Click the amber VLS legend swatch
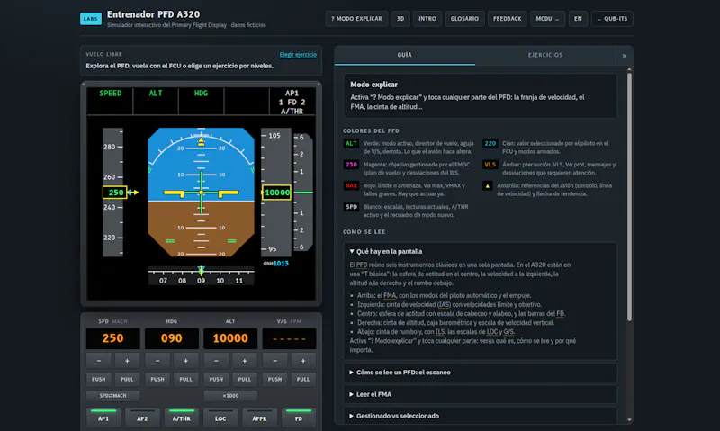 click(x=490, y=165)
